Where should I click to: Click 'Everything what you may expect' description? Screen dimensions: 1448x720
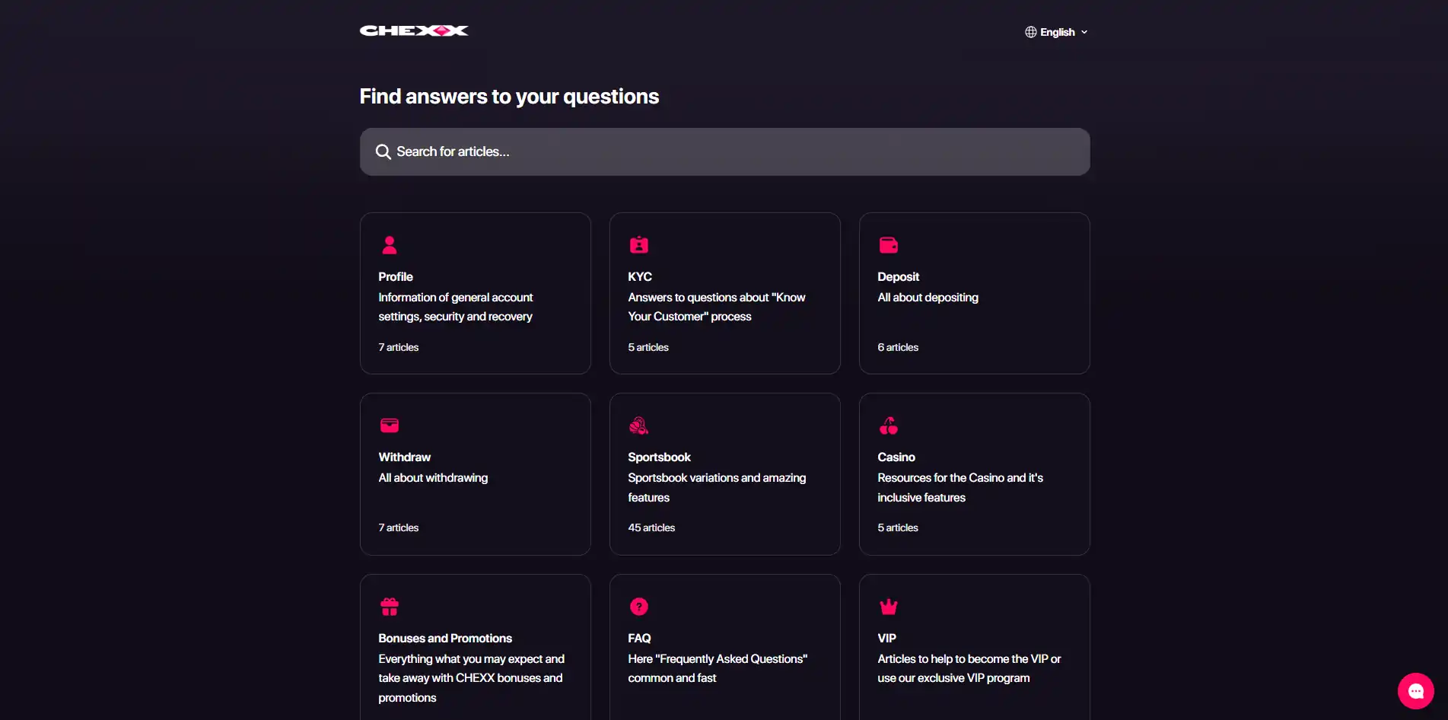pyautogui.click(x=471, y=678)
